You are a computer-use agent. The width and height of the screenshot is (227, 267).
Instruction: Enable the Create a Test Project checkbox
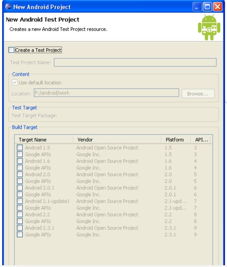11,50
